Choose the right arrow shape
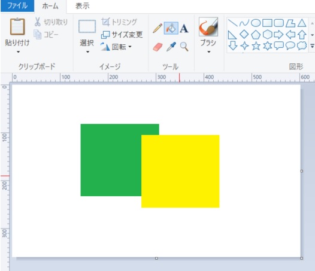This screenshot has height=271, width=315. [x=278, y=35]
